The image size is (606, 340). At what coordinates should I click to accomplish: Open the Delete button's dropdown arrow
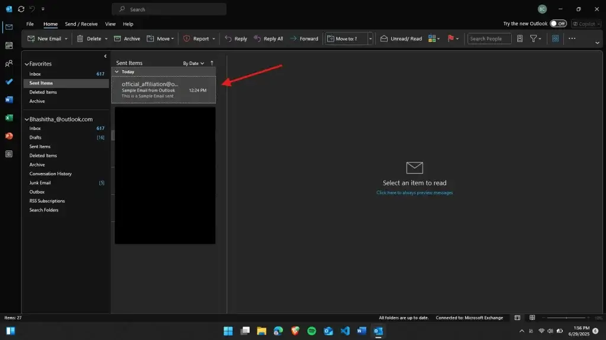[107, 38]
